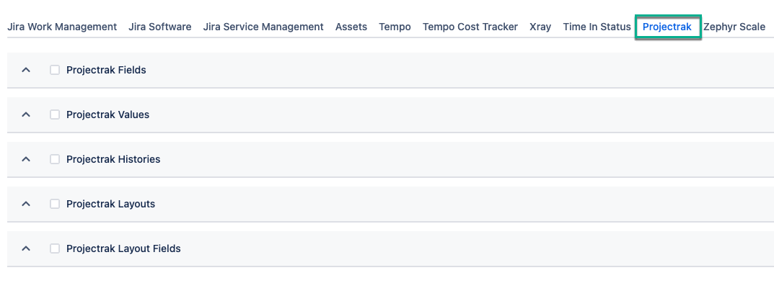
Task: Select the Assets tab
Action: 351,27
